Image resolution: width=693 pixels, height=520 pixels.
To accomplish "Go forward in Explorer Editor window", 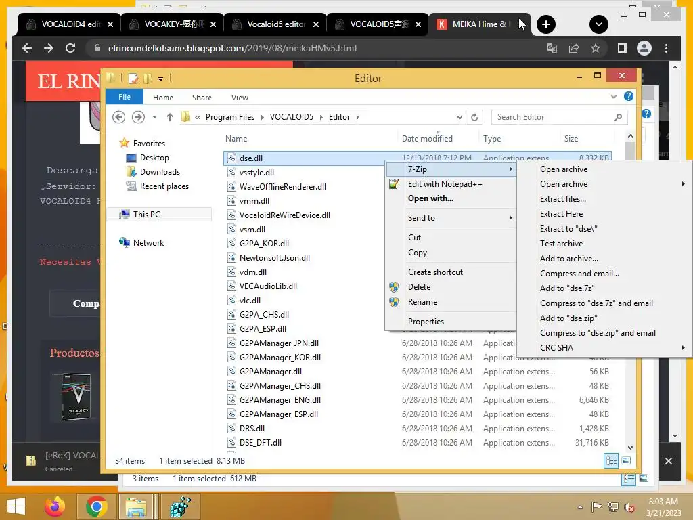I will (138, 117).
